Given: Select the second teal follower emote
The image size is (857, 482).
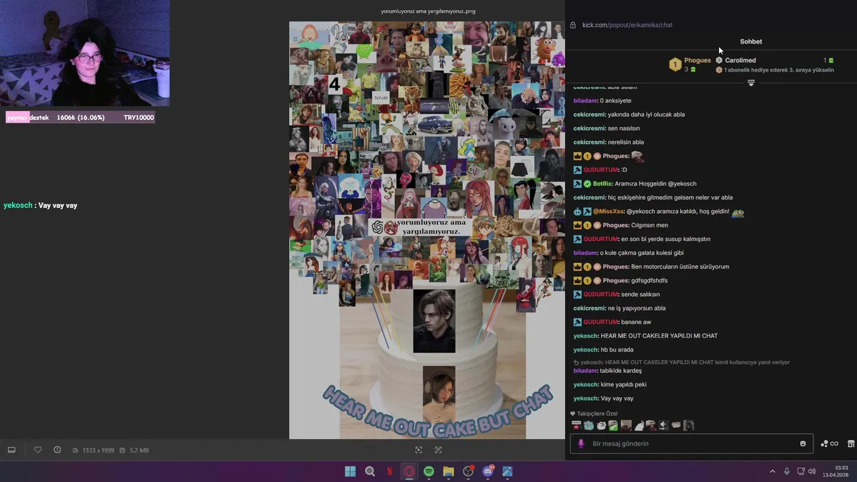Looking at the screenshot, I should [x=589, y=425].
